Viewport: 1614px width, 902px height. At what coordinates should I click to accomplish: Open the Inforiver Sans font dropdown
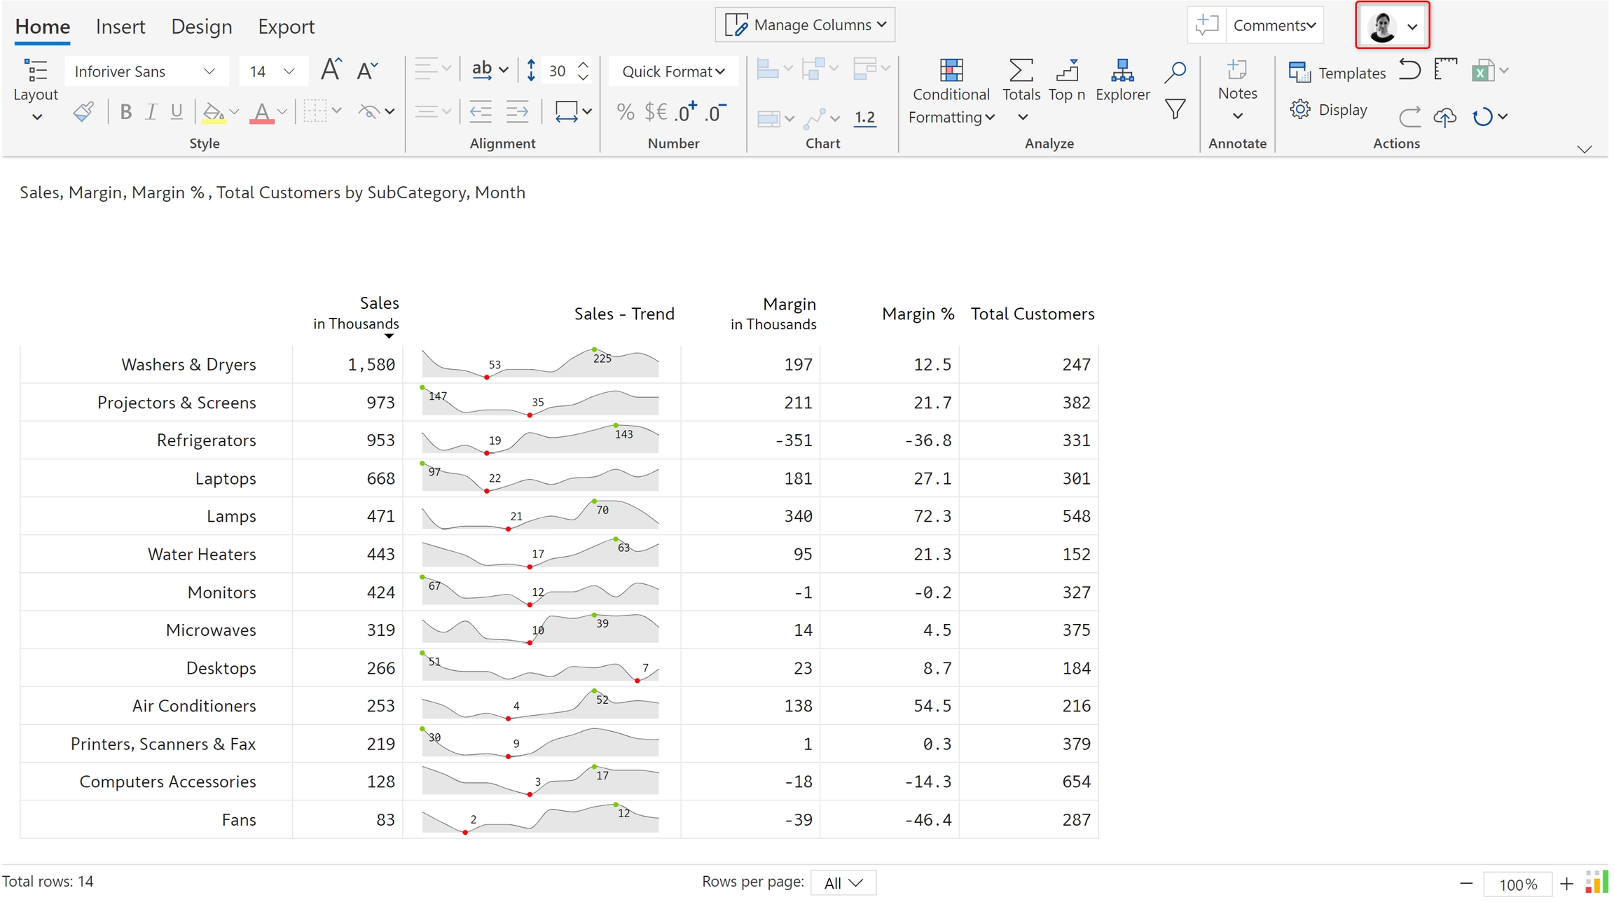click(146, 71)
